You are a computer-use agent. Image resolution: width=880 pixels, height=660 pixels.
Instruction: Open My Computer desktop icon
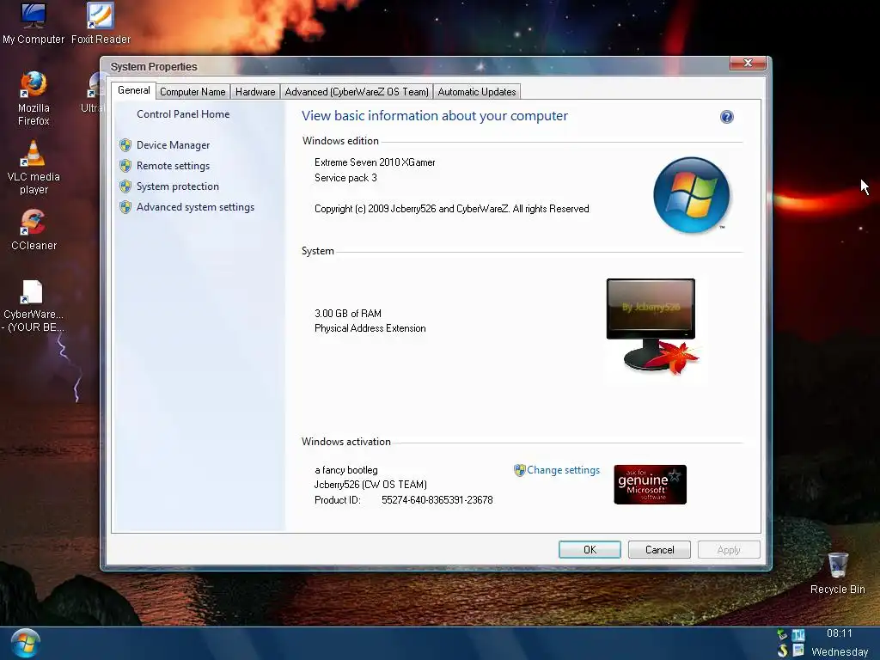[34, 23]
